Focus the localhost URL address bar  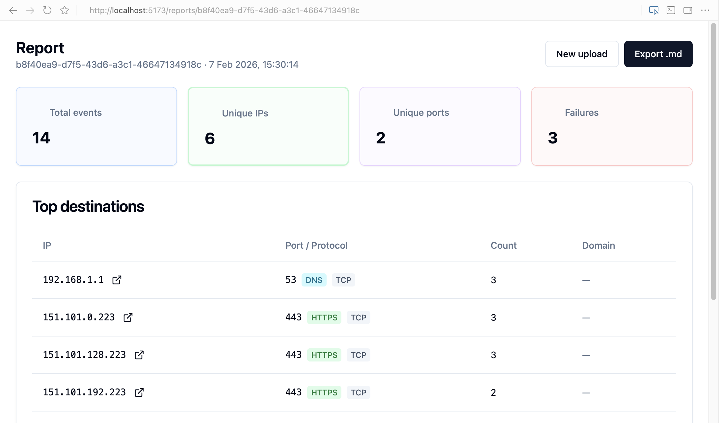(225, 11)
